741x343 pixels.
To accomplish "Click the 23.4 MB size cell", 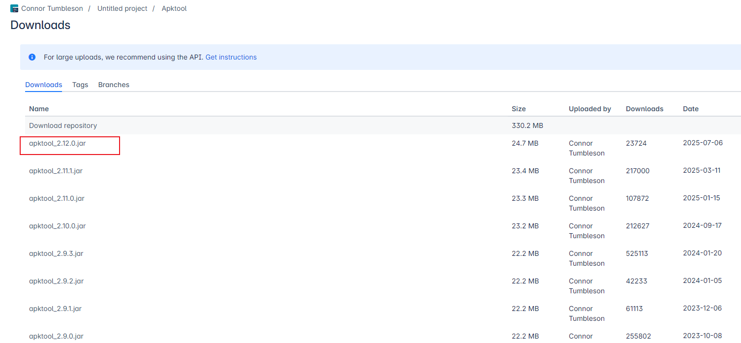I will tap(525, 171).
